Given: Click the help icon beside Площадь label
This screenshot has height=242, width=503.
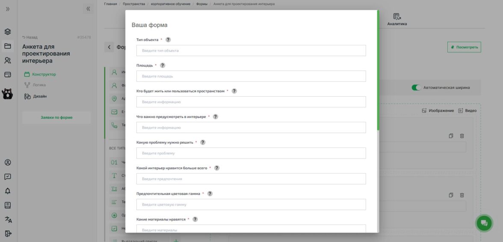Looking at the screenshot, I should coord(163,65).
